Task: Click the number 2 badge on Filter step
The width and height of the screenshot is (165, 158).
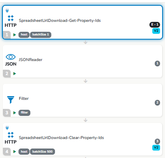Action: pyautogui.click(x=157, y=103)
